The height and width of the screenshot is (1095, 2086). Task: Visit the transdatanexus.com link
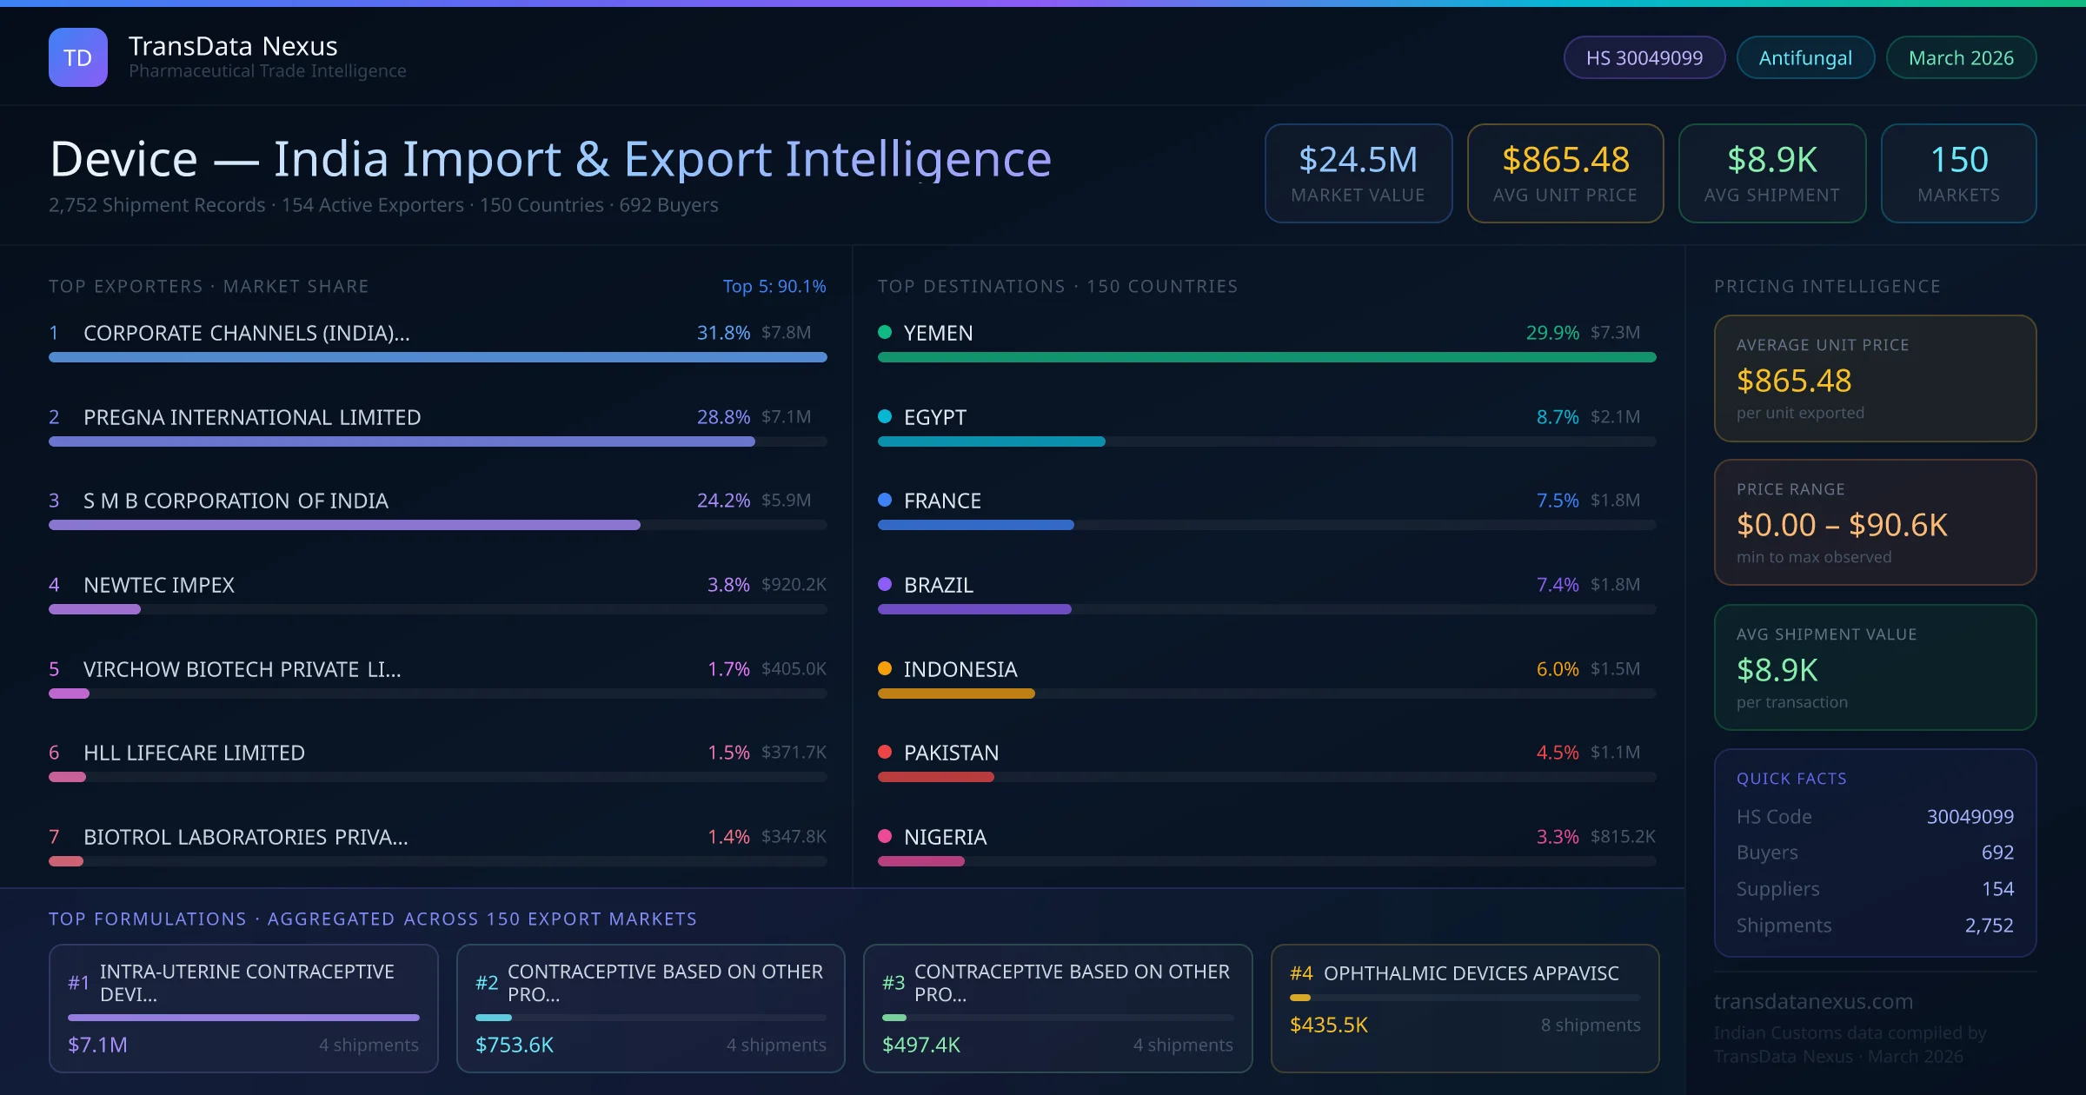tap(1813, 1001)
